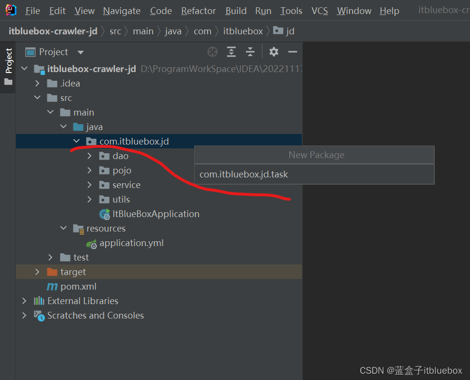Collapse the com.itbluebox.jd package
The height and width of the screenshot is (380, 470).
click(x=77, y=141)
